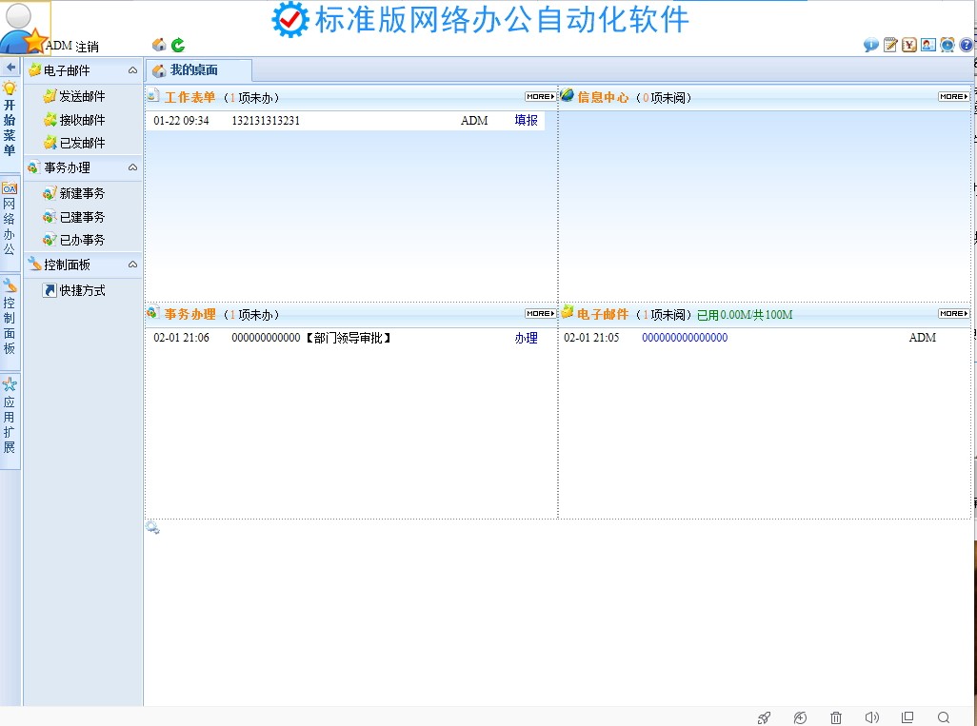The image size is (977, 726).
Task: Open MORE in 事务办理 panel
Action: (540, 313)
